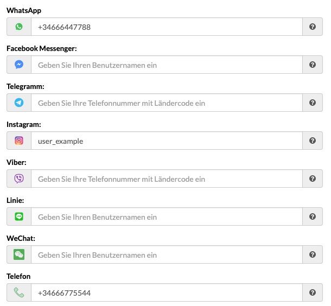
Task: Click the Telefon field with +34666775544
Action: click(x=167, y=292)
